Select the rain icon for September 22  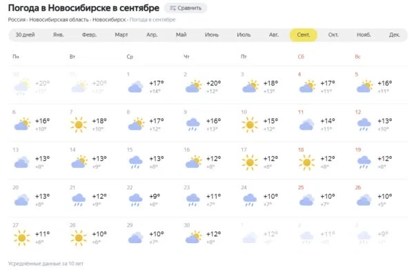tap(135, 200)
